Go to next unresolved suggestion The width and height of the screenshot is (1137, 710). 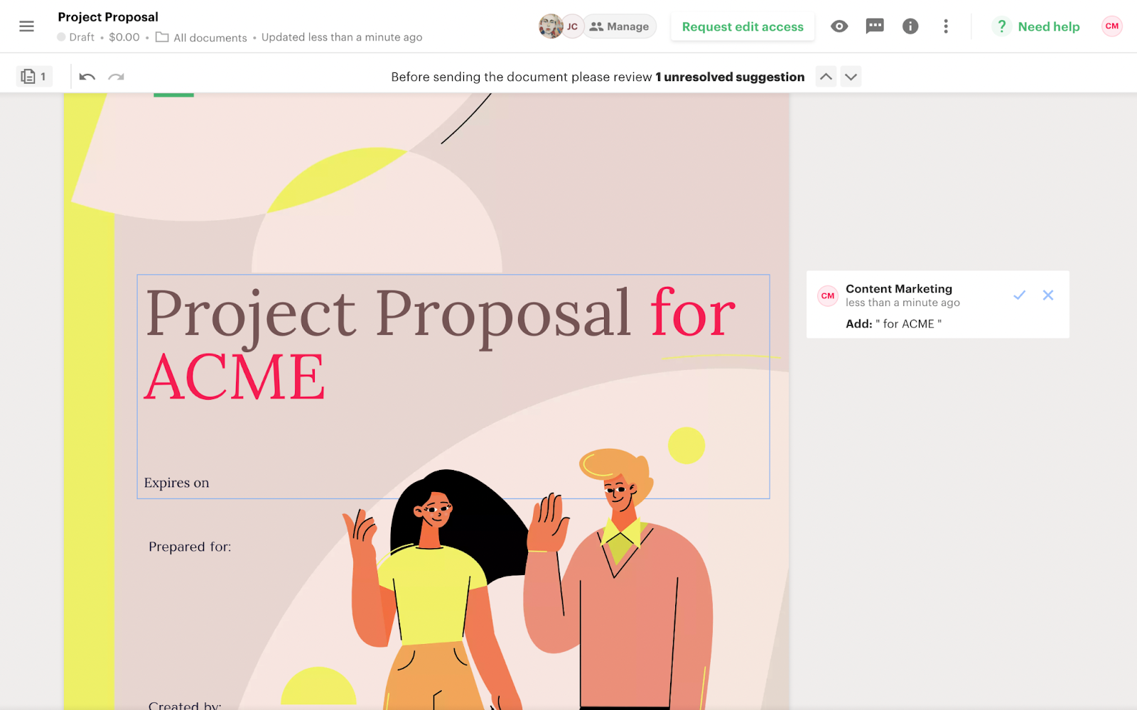pos(851,77)
